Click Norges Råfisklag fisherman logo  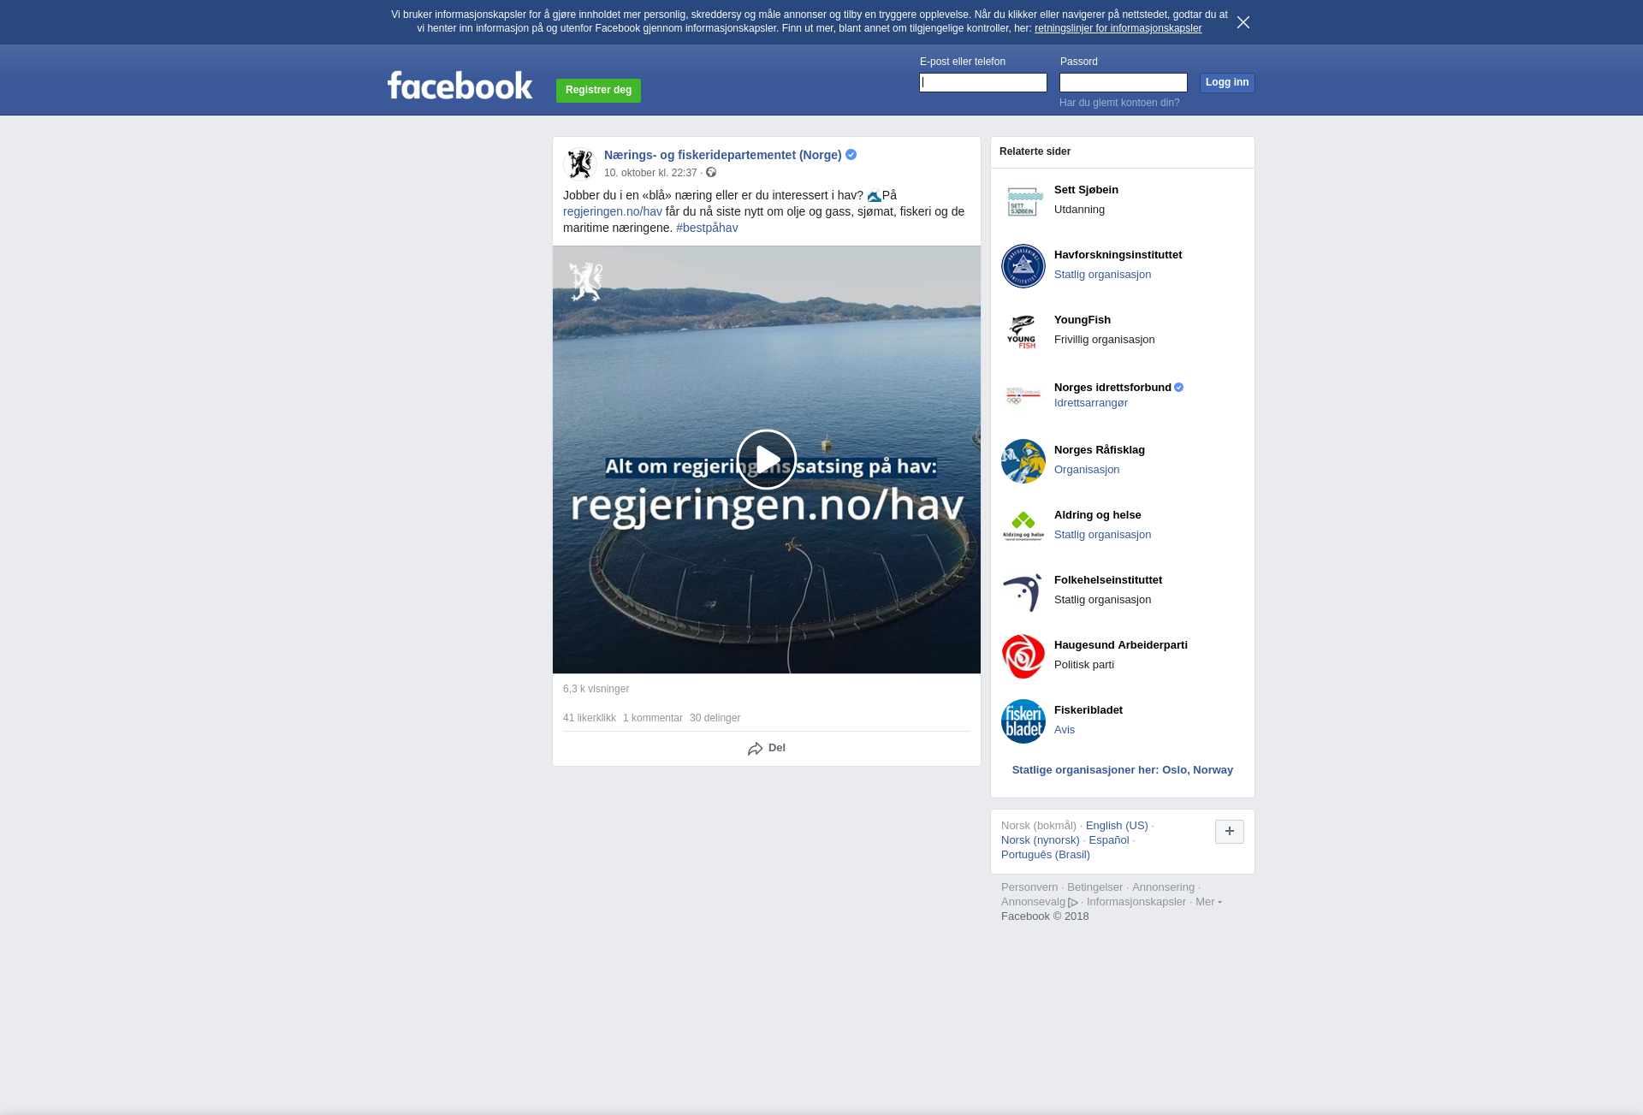(x=1023, y=461)
